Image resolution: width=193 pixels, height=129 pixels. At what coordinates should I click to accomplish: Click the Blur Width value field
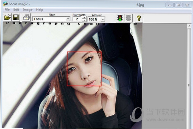pos(77,19)
